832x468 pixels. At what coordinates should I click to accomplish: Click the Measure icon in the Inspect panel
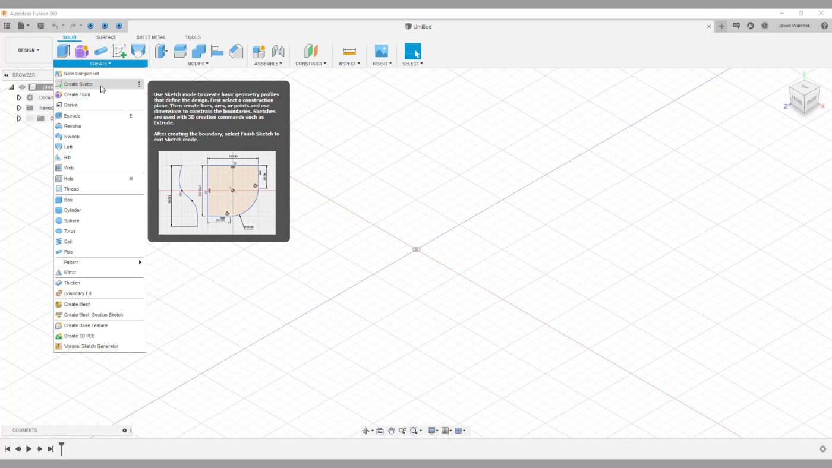pos(349,50)
